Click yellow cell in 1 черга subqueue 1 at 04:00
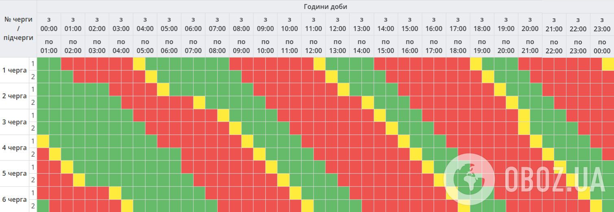This screenshot has width=614, height=212. click(139, 63)
